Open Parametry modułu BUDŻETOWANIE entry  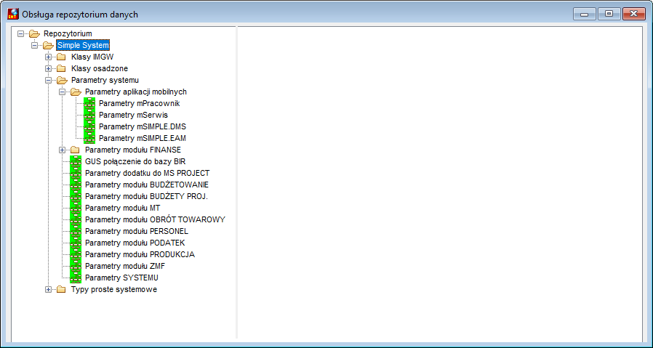point(147,185)
